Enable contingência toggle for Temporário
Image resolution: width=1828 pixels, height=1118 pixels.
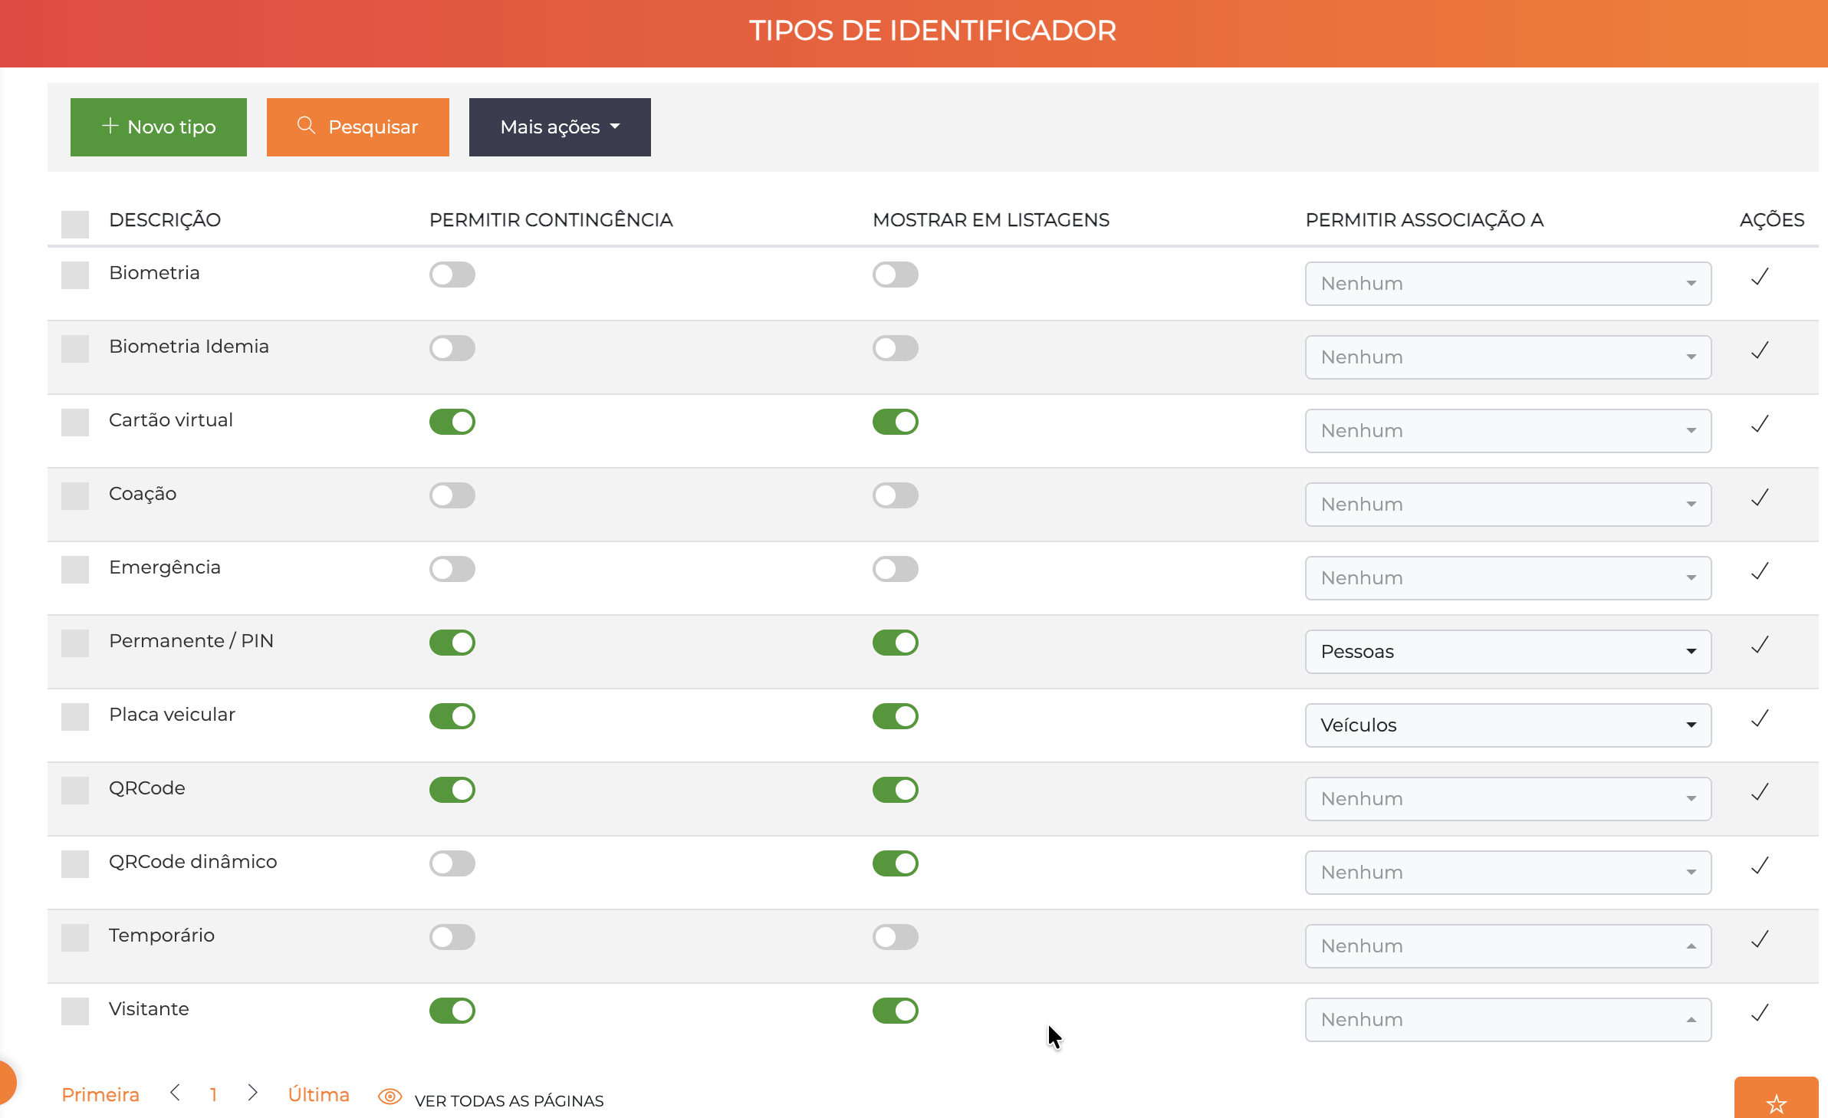[452, 937]
